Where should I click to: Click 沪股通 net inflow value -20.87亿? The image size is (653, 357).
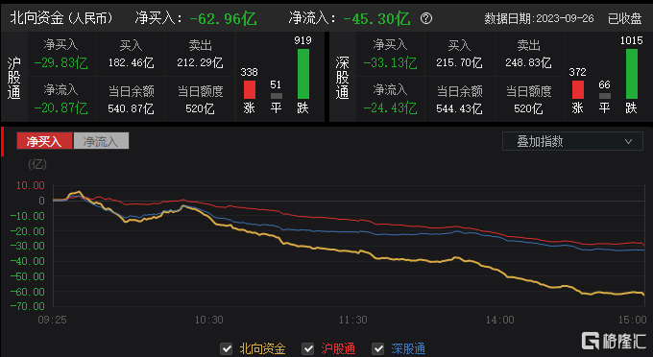pos(60,108)
